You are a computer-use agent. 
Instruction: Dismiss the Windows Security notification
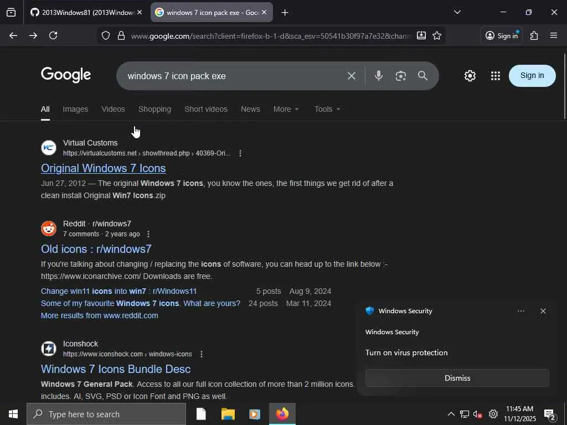(x=457, y=378)
